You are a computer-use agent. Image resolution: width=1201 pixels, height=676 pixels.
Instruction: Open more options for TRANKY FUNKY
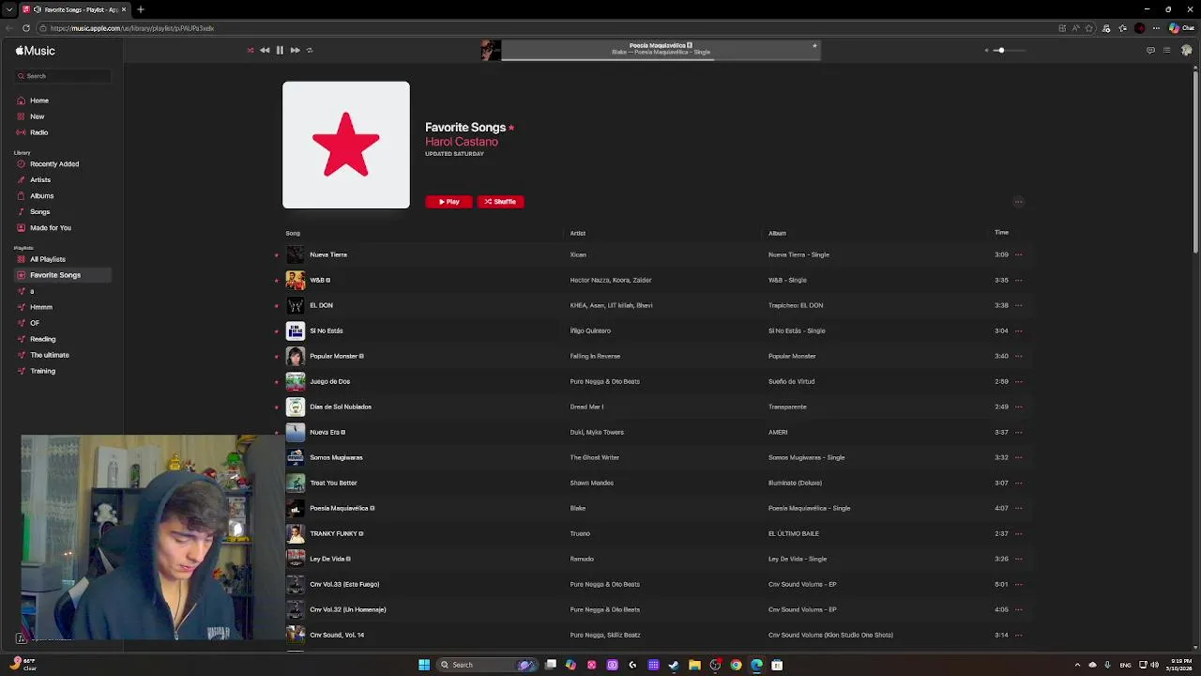tap(1019, 533)
